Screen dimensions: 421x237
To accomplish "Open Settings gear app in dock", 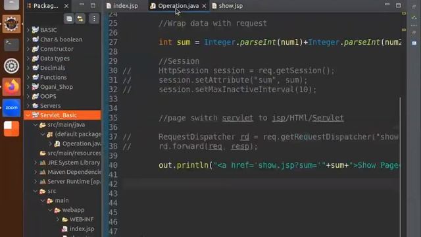I will click(11, 66).
